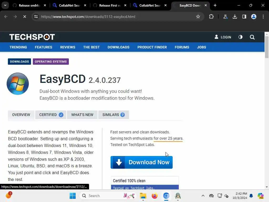Open Windows Start menu
Image resolution: width=269 pixels, height=202 pixels.
click(73, 196)
